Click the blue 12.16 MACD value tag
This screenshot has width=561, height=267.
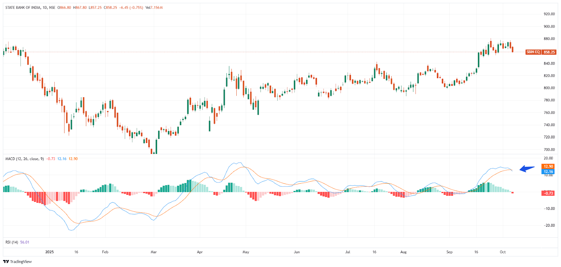(548, 172)
